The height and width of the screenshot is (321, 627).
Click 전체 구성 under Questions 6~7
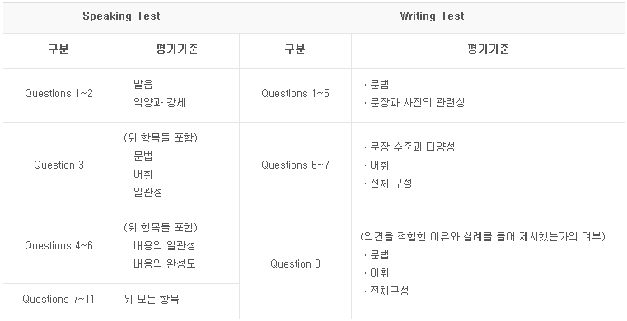point(391,183)
